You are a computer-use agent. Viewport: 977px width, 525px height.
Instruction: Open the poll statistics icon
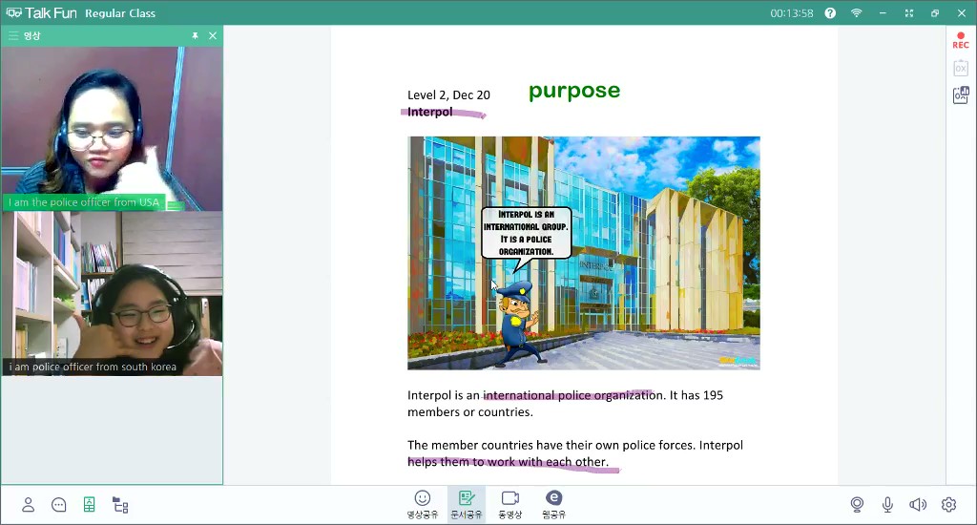(x=961, y=95)
